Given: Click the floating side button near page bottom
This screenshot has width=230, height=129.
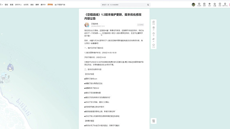Looking at the screenshot, I should pos(153,121).
